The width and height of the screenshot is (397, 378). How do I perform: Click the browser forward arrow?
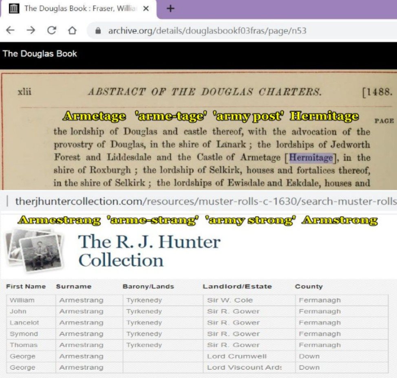(31, 31)
